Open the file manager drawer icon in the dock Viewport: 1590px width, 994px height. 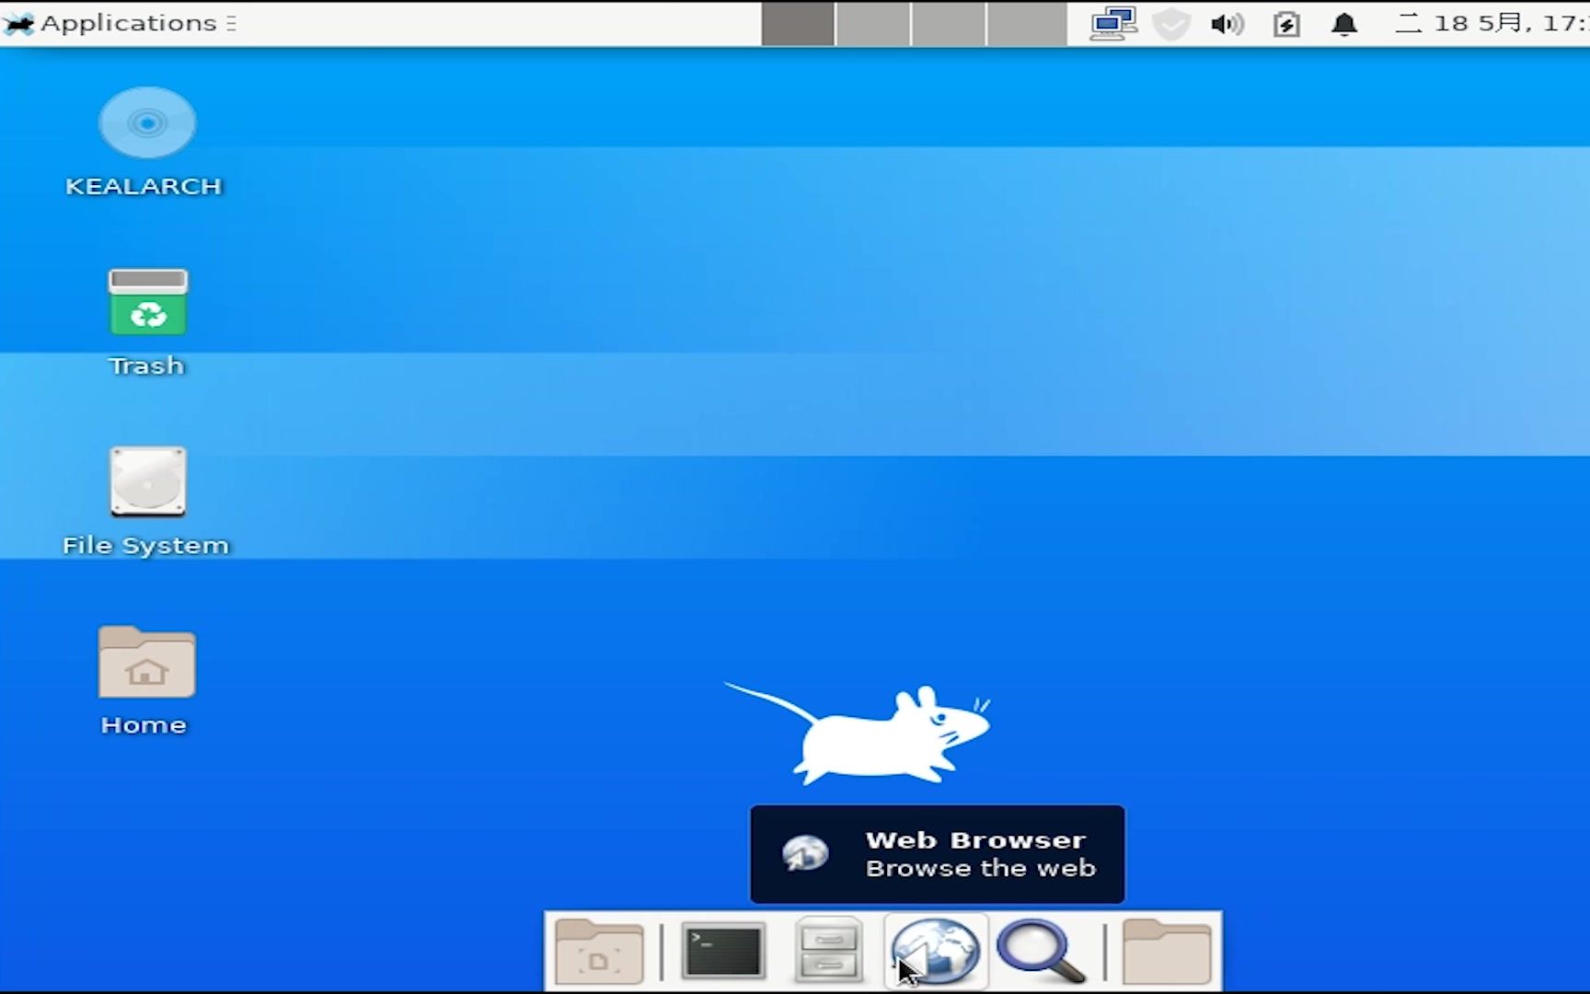coord(827,951)
